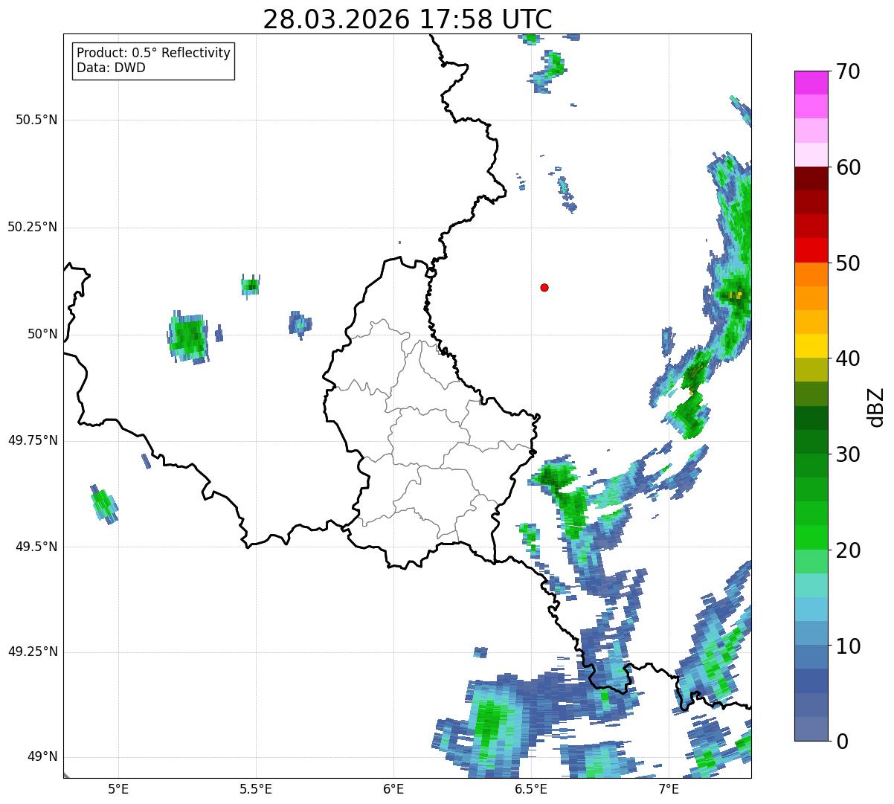Click the radar echo near 49.6°N 4.95°E
This screenshot has height=804, width=894.
[104, 504]
